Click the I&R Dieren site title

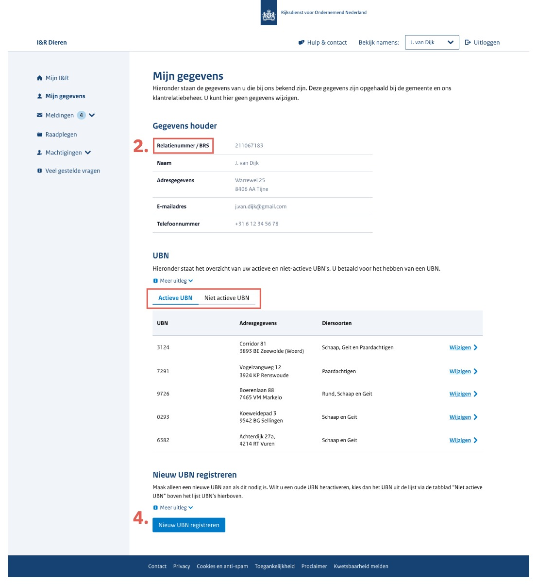click(52, 43)
